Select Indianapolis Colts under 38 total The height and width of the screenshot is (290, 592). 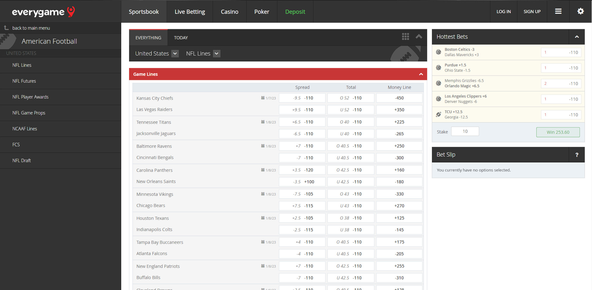(x=351, y=230)
